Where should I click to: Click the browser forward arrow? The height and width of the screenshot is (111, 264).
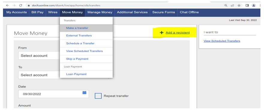[x=14, y=5]
